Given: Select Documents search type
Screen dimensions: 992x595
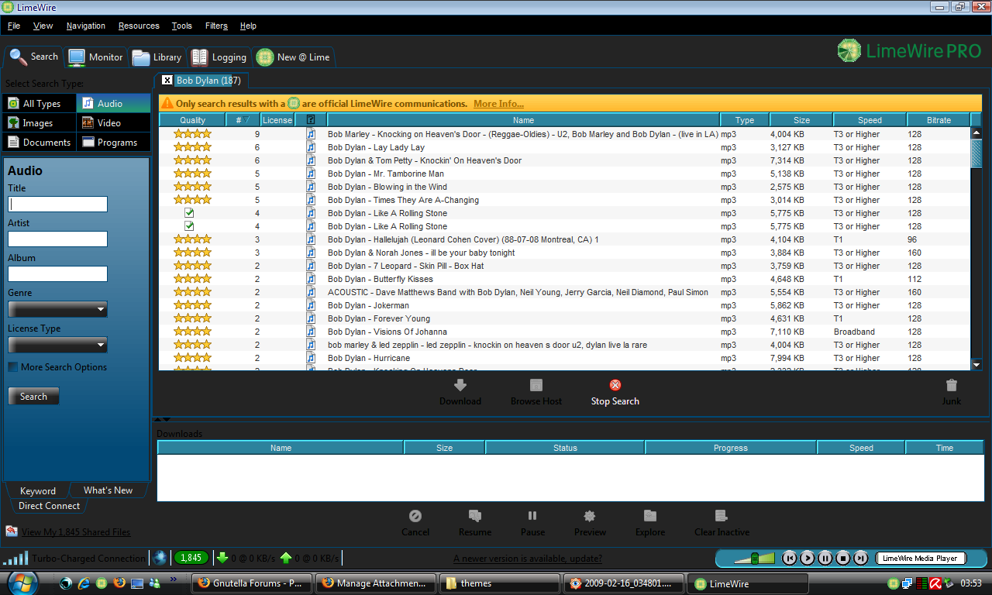Looking at the screenshot, I should click(x=39, y=143).
